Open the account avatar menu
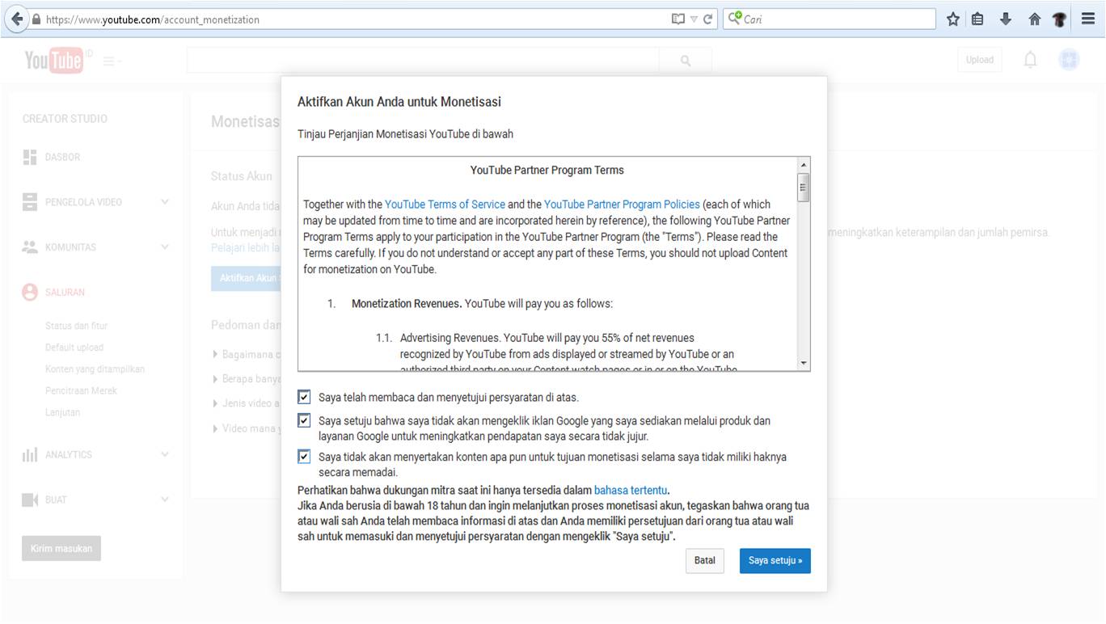Image resolution: width=1106 pixels, height=624 pixels. pos(1069,60)
